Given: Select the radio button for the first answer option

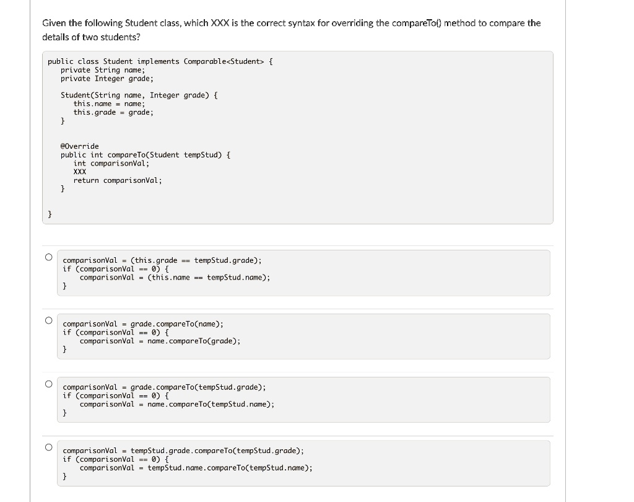Looking at the screenshot, I should 48,256.
